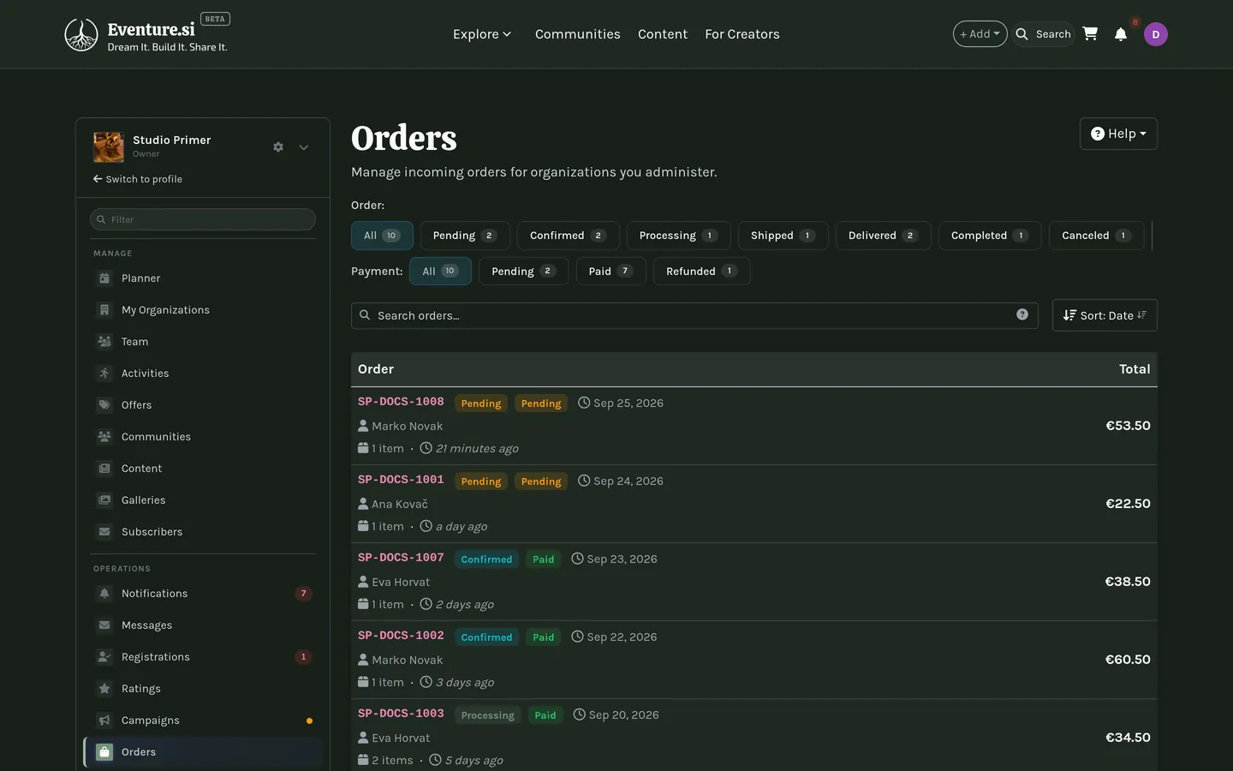Open Communities in top navigation

click(578, 34)
